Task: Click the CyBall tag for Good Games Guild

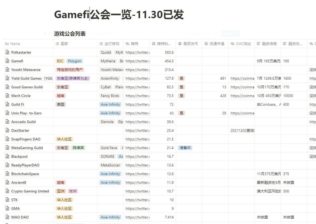Action: point(106,87)
